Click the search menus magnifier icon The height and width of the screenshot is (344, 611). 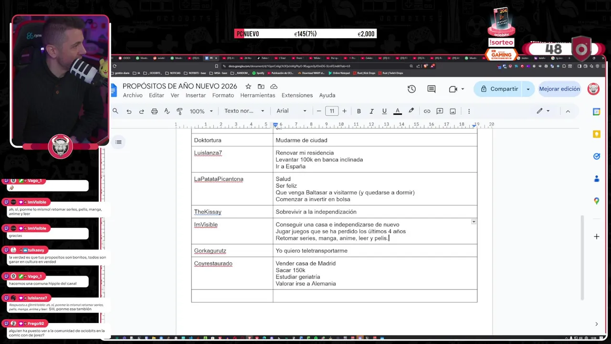click(115, 111)
